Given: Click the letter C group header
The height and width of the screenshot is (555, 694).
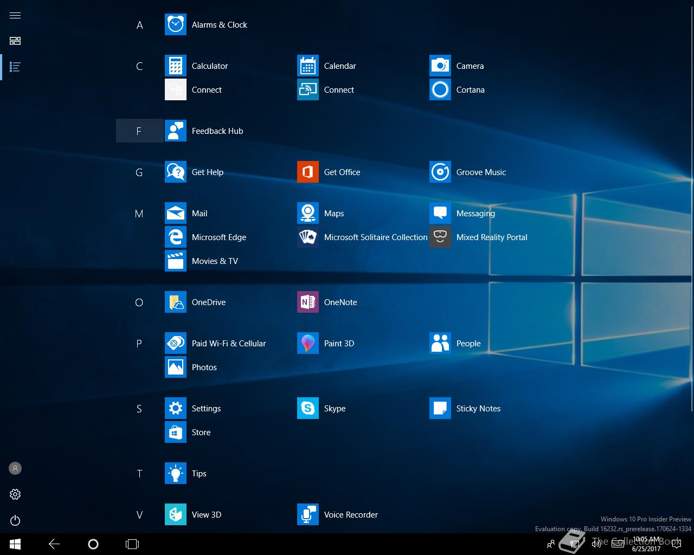Looking at the screenshot, I should (139, 66).
